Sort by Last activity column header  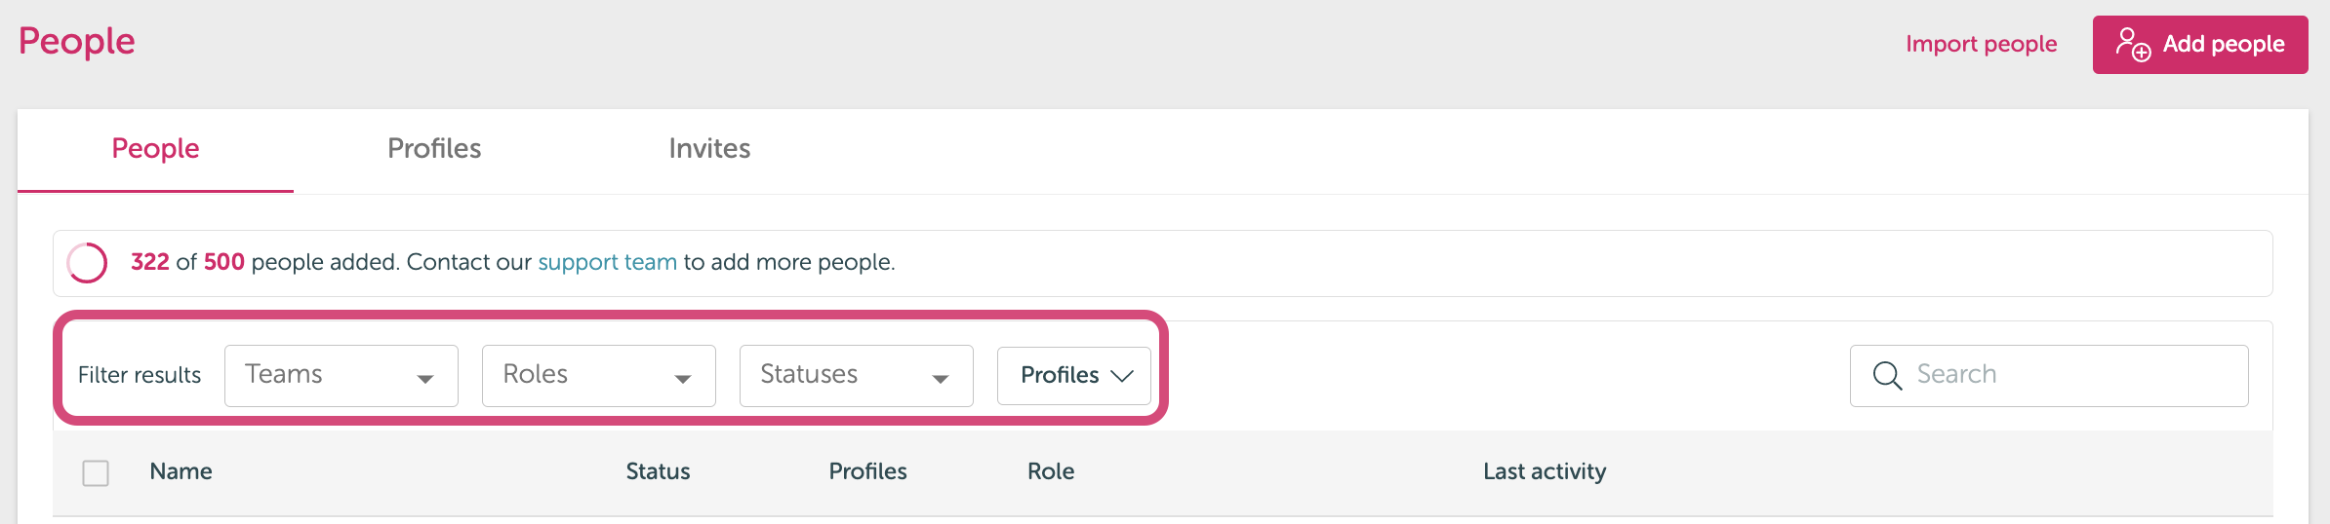(1545, 472)
